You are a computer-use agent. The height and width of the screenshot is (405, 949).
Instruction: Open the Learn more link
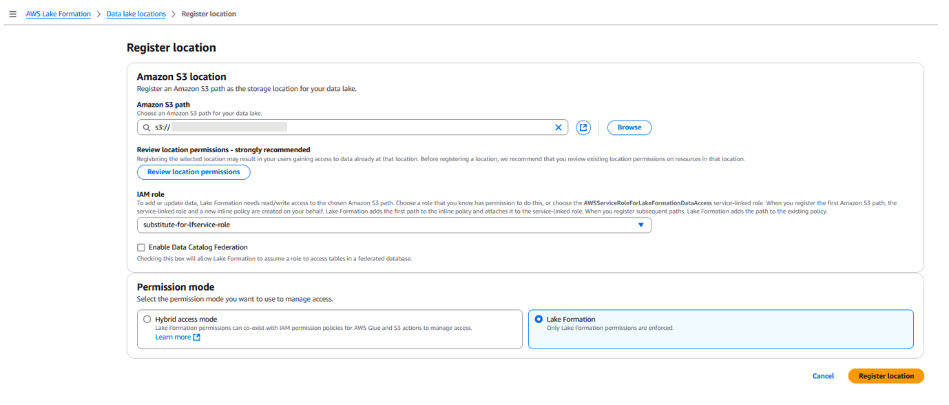click(x=173, y=337)
